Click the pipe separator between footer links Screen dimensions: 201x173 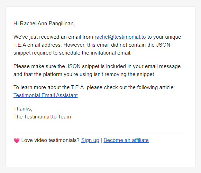(101, 140)
